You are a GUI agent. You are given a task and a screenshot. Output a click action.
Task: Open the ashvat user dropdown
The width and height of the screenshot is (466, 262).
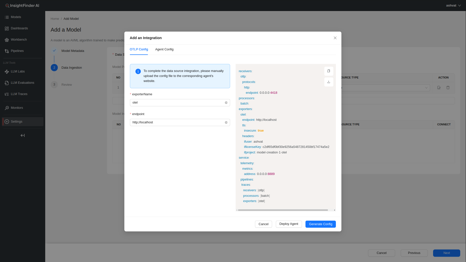[453, 6]
